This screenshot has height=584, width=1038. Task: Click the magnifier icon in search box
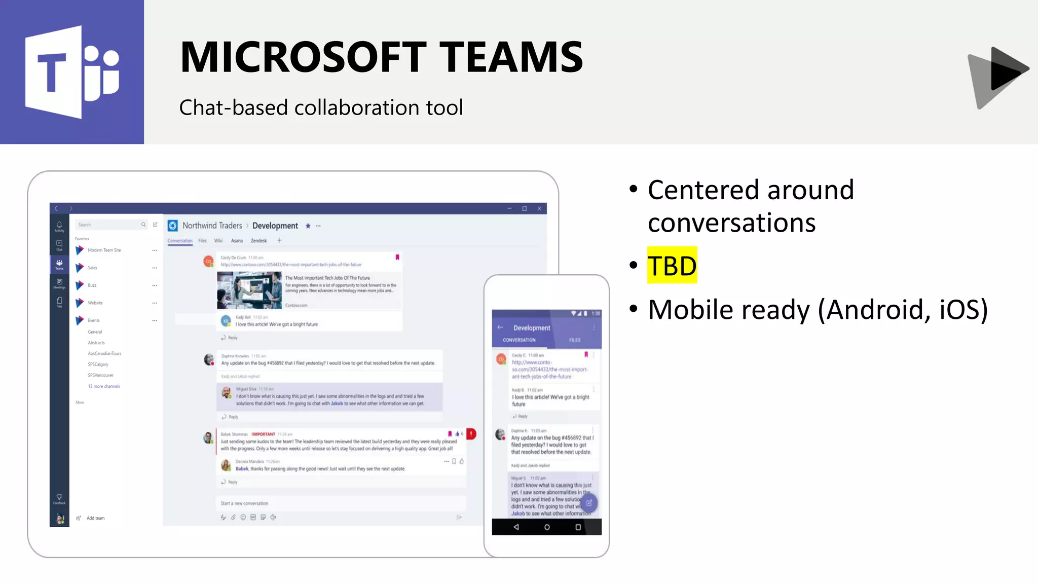coord(143,225)
